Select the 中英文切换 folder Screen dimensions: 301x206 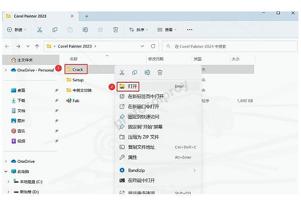coord(79,90)
